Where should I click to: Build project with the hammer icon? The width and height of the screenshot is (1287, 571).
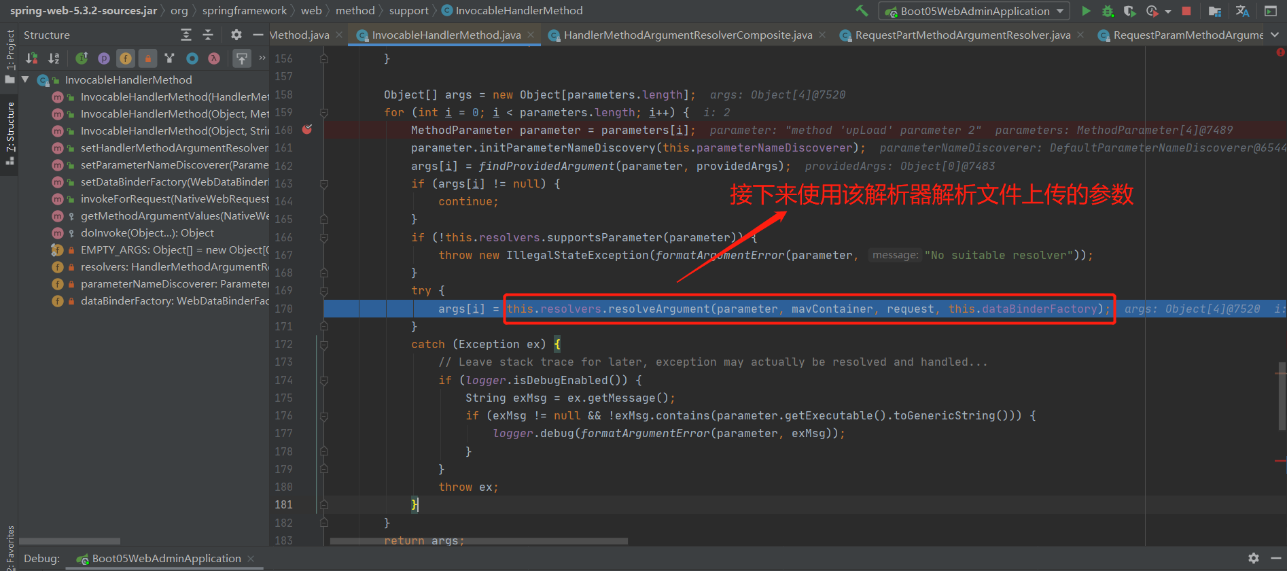862,11
